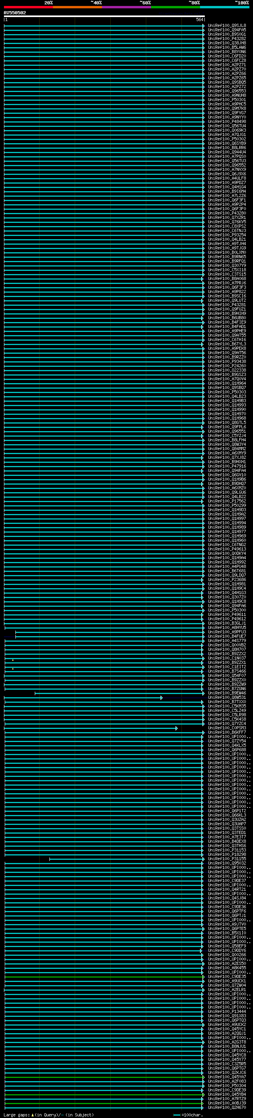253x1118 pixels.
Task: Select the UniRef100_Q9SBQ5 label
Action: pyautogui.click(x=227, y=82)
